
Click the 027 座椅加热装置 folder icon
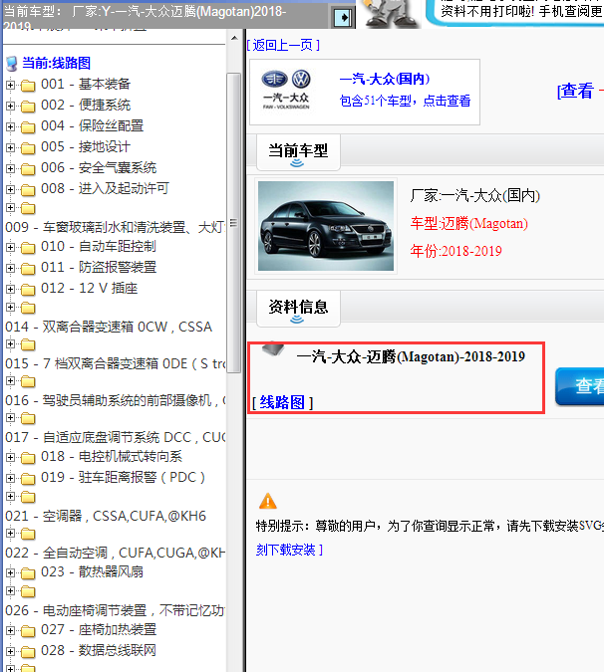[28, 631]
